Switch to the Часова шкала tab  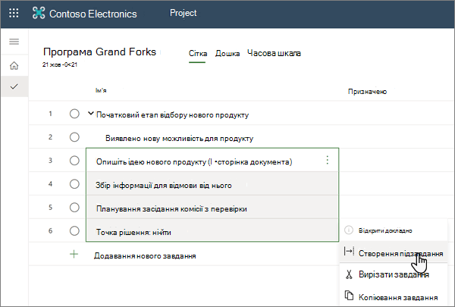[274, 53]
